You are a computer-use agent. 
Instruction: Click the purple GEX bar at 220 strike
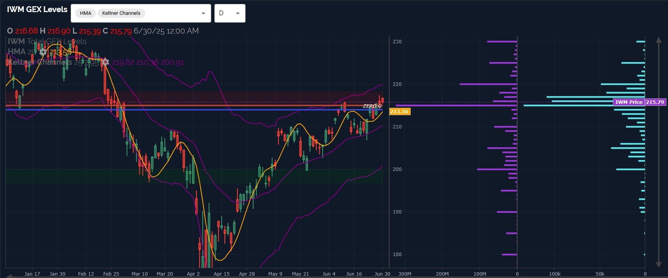pos(488,84)
